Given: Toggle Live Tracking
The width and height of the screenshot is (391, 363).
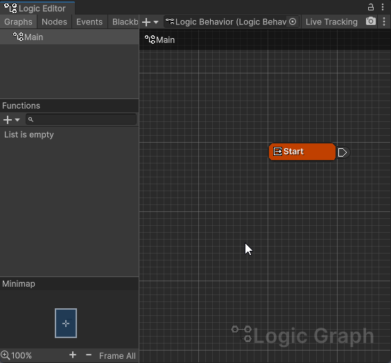Looking at the screenshot, I should pos(331,22).
